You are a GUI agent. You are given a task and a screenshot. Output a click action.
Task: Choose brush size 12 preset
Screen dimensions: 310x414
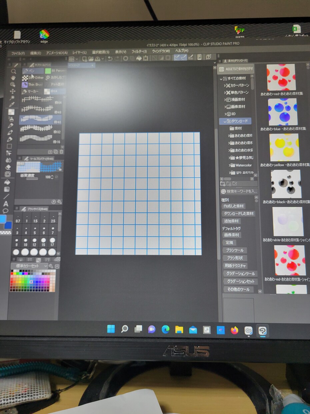(35, 242)
